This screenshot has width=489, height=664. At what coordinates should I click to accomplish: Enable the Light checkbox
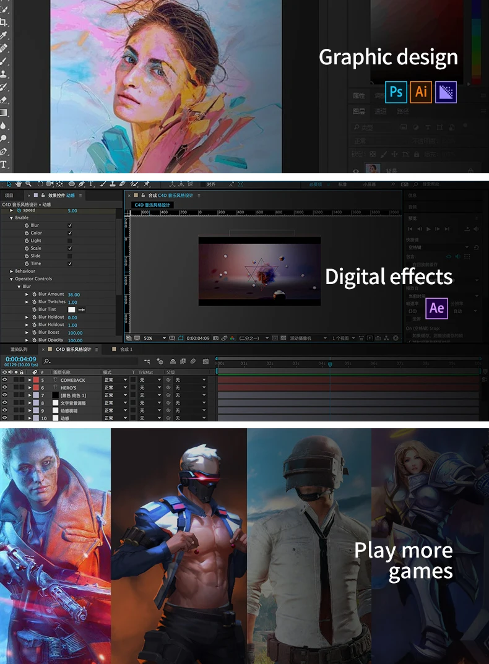[x=70, y=241]
